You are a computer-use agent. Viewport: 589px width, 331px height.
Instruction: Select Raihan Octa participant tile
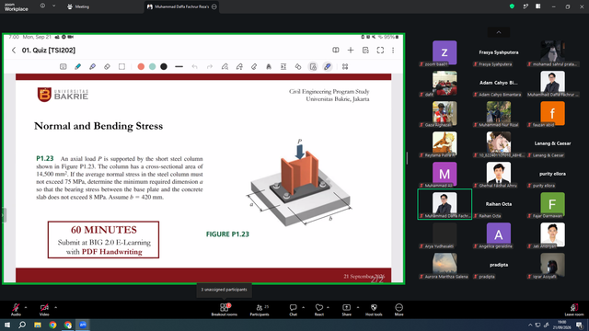point(499,205)
